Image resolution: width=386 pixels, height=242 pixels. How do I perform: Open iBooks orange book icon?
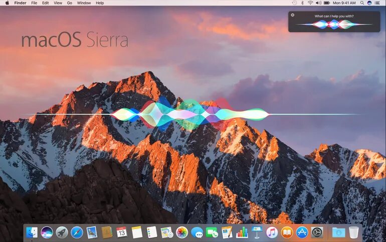(x=287, y=232)
